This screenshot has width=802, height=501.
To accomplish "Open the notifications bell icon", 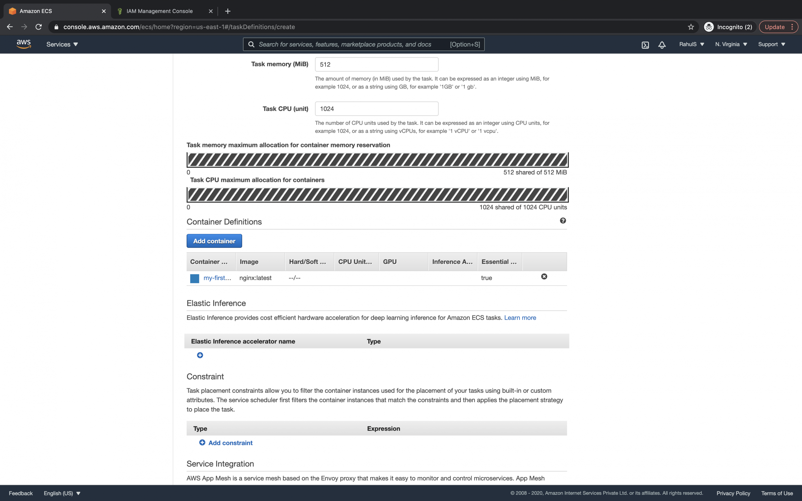I will coord(661,44).
